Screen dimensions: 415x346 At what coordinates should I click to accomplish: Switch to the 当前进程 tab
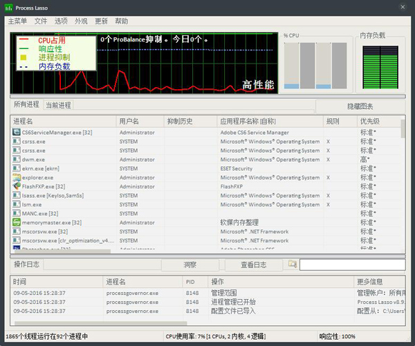(58, 105)
